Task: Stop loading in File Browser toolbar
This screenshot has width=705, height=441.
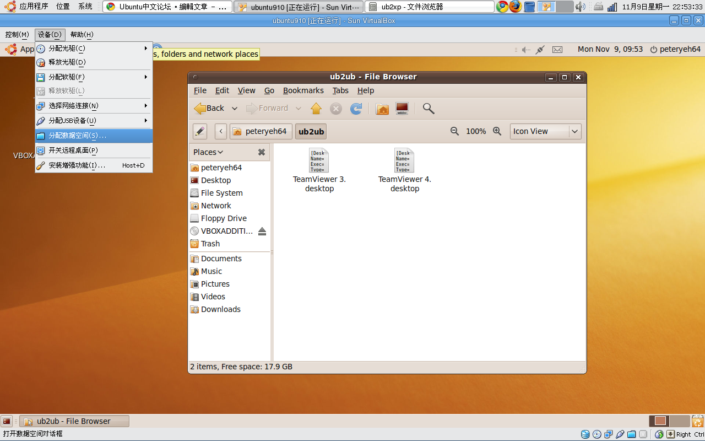Action: tap(336, 109)
